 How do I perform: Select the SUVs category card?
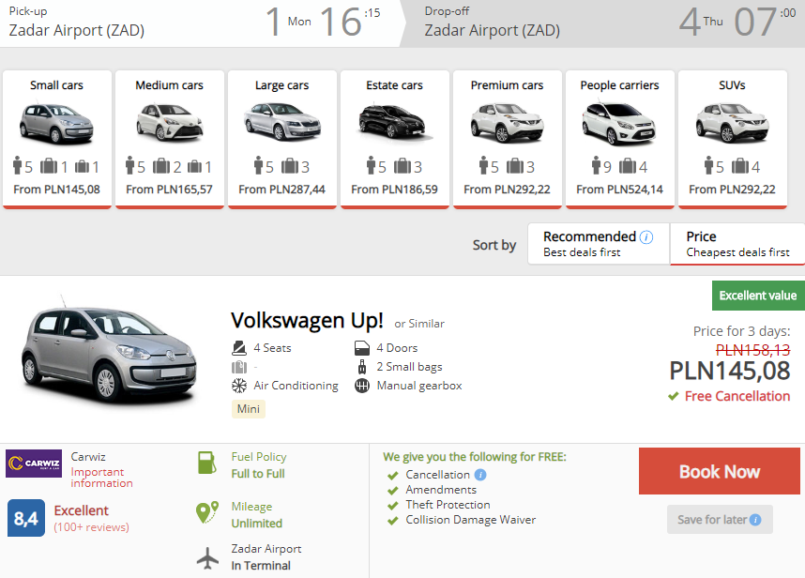732,139
